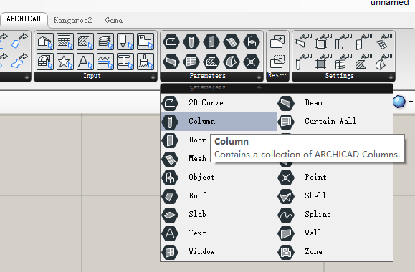Select the paintbrush surface input icon
The height and width of the screenshot is (272, 415).
point(146,62)
